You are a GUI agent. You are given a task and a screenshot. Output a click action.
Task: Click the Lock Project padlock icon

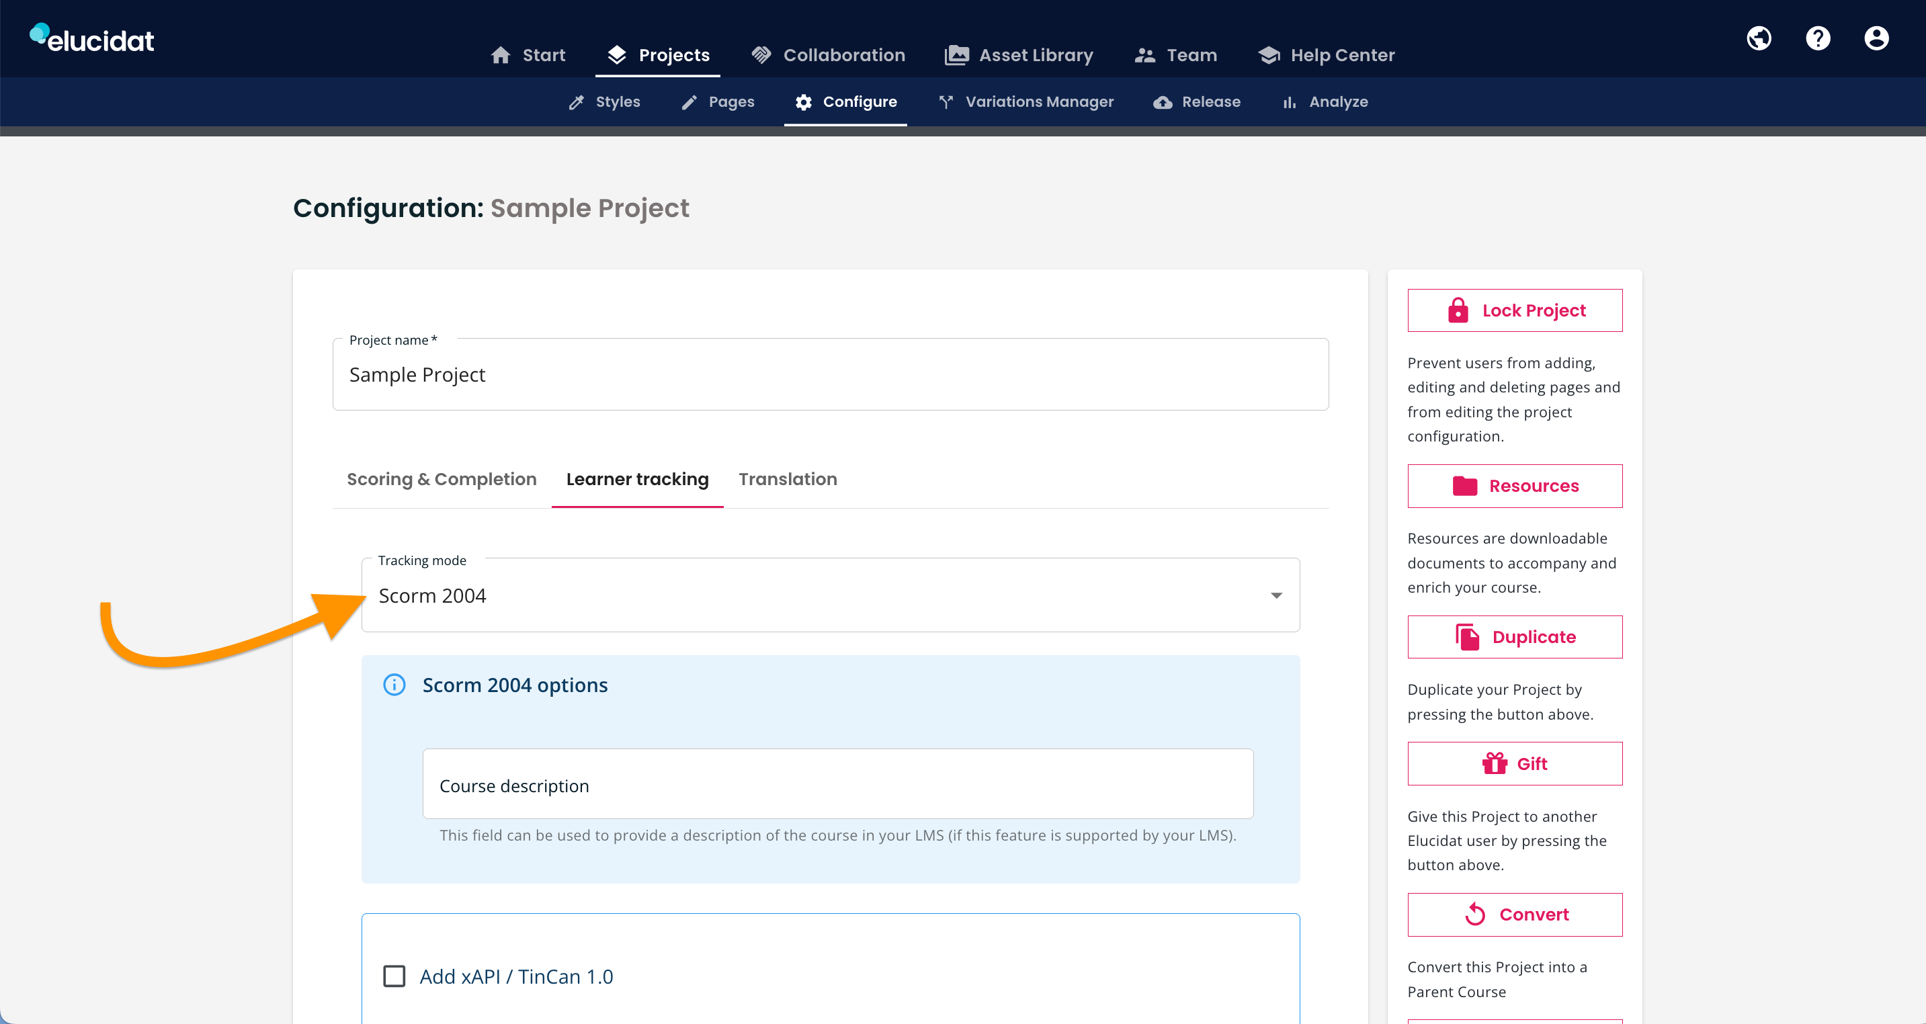(x=1458, y=310)
